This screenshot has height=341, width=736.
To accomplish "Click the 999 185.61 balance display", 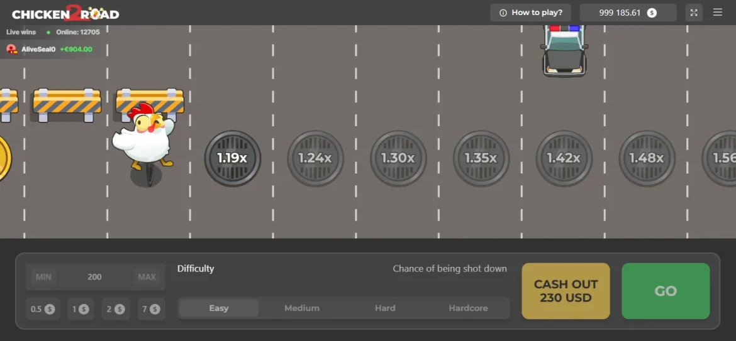I will pyautogui.click(x=628, y=13).
